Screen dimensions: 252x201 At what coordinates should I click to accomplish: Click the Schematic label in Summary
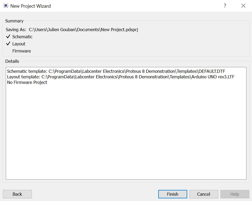(x=22, y=37)
